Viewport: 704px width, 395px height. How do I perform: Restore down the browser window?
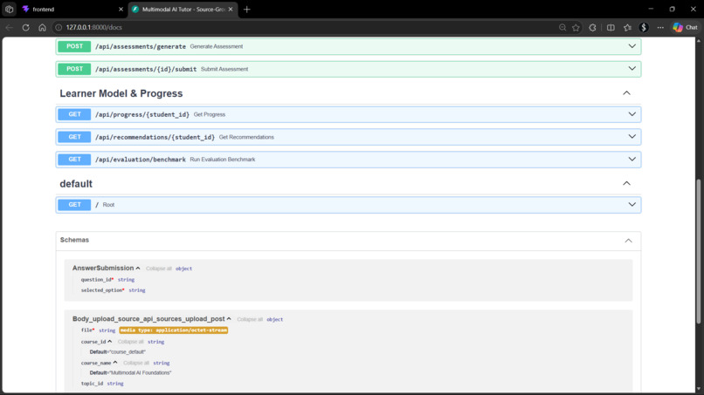pos(673,9)
